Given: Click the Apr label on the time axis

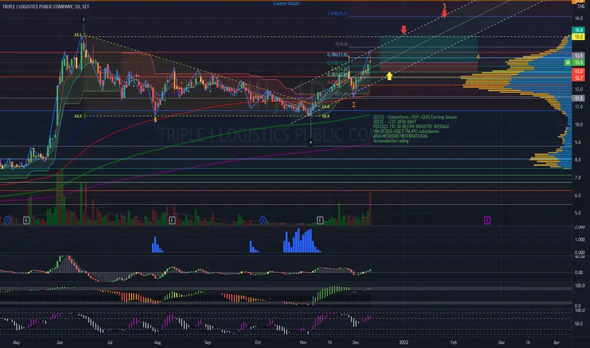Looking at the screenshot, I should [556, 342].
